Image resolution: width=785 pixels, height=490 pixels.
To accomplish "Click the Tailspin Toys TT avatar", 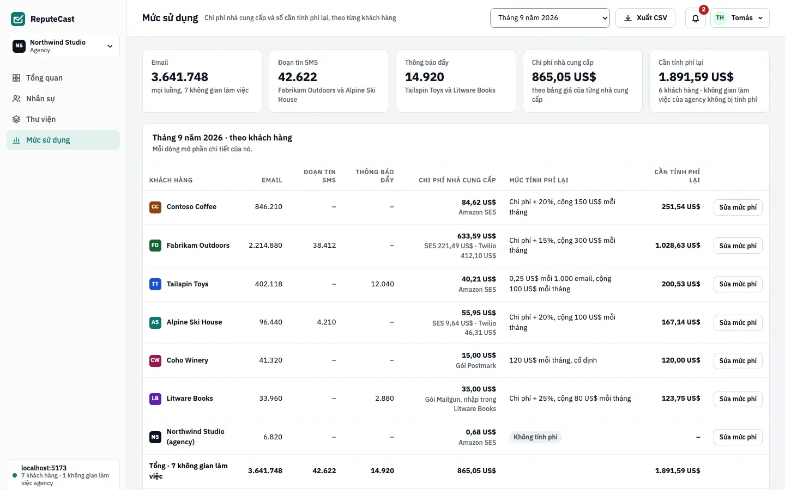I will tap(155, 284).
